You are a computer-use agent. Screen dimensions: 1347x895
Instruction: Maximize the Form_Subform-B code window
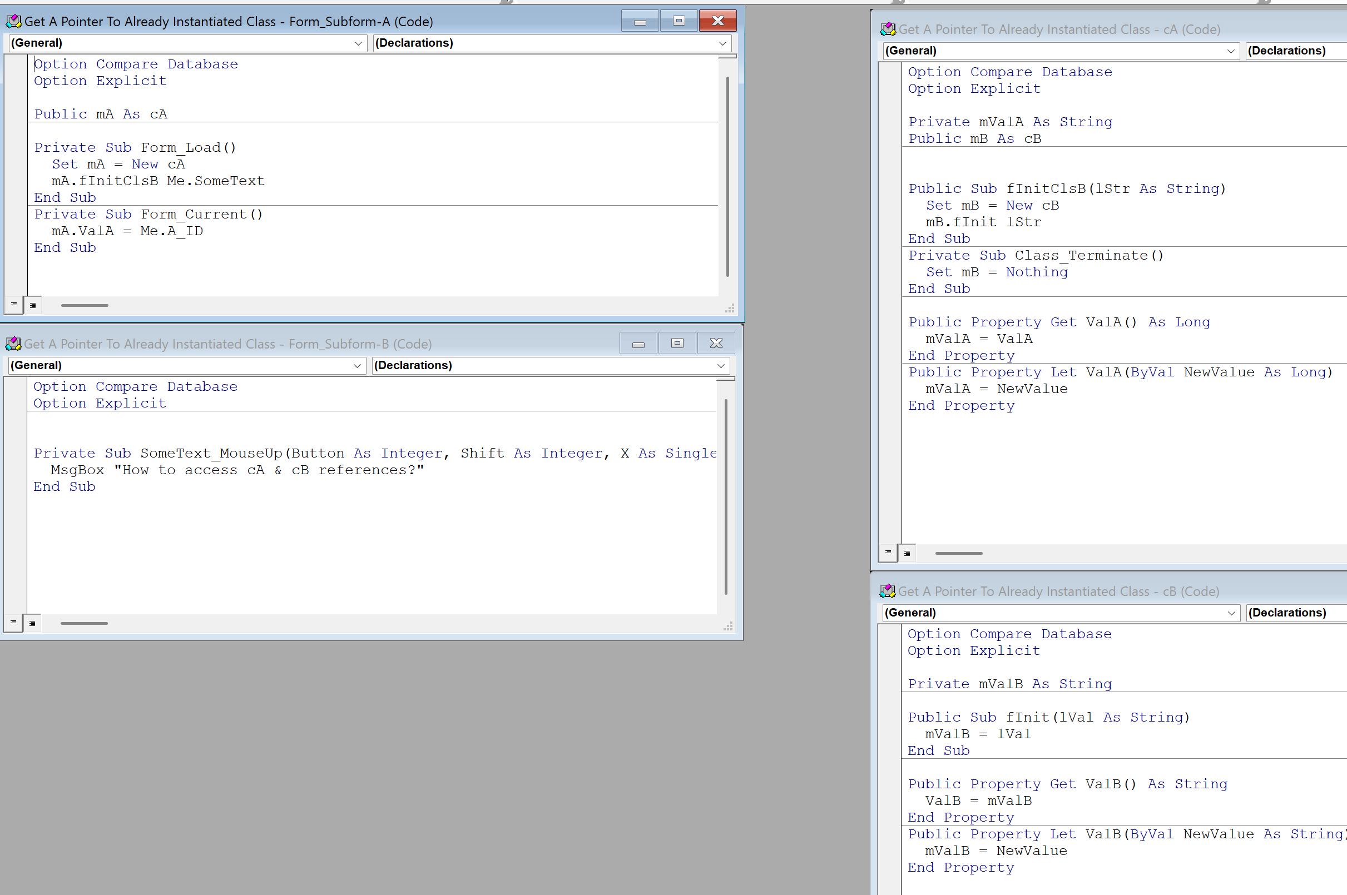click(x=677, y=343)
